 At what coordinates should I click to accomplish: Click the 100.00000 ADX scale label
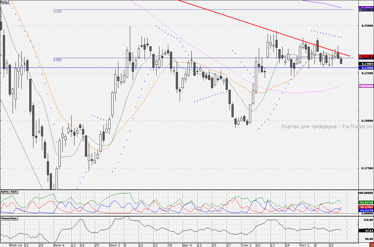(366, 193)
